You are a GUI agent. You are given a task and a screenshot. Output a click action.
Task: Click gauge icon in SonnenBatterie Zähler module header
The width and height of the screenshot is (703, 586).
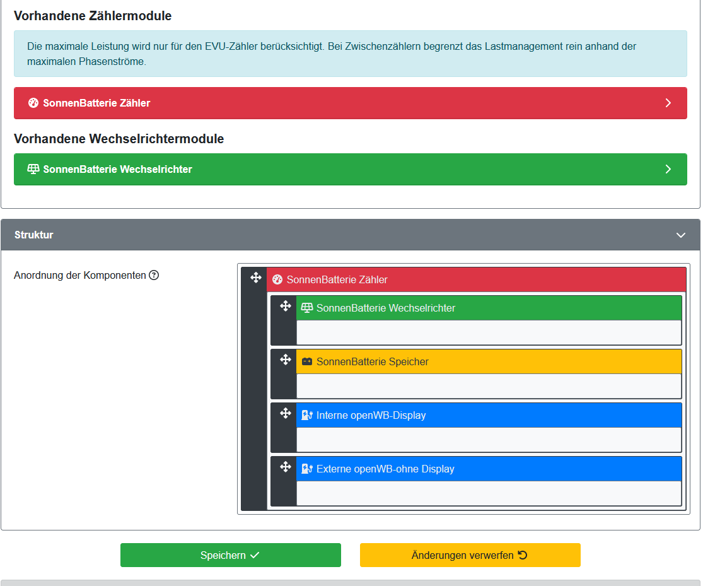(33, 103)
